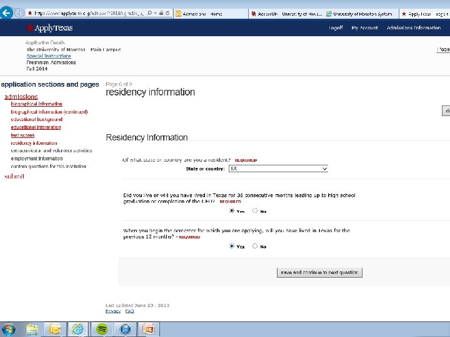Select No for 36 consecutive months question
The image size is (450, 337).
pos(255,211)
